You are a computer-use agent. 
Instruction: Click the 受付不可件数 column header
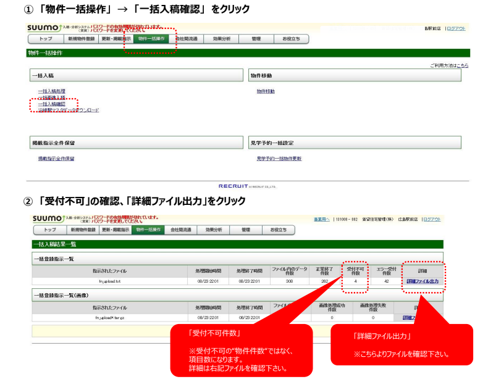click(355, 271)
